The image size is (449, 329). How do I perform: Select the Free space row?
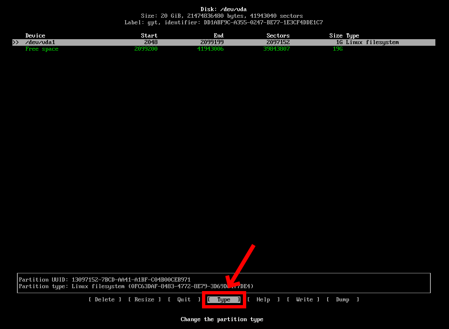(184, 49)
